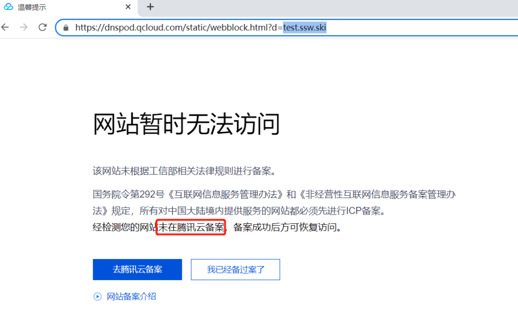The width and height of the screenshot is (518, 328).
Task: Click the cloud favicon on the tab
Action: tap(8, 7)
